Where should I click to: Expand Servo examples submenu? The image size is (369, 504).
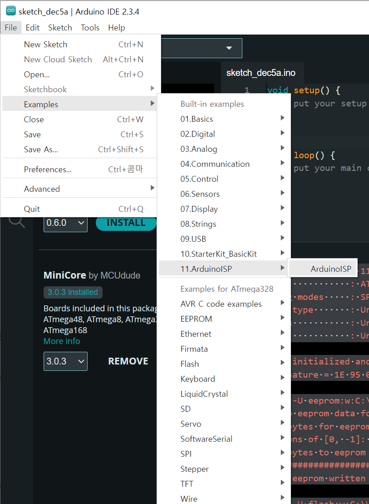225,424
